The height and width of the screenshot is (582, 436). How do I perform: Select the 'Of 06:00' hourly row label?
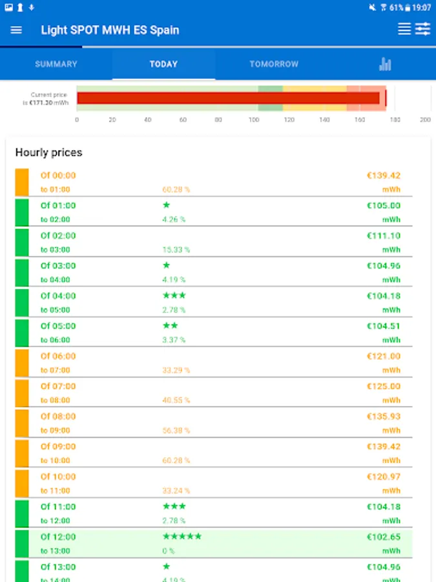pos(58,356)
